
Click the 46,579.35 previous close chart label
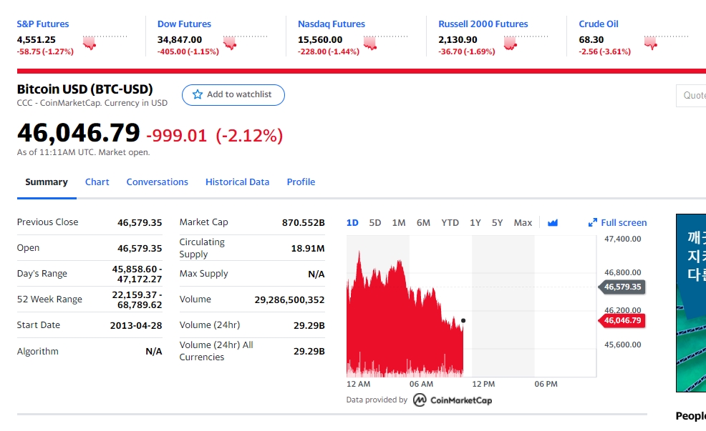[x=622, y=287]
